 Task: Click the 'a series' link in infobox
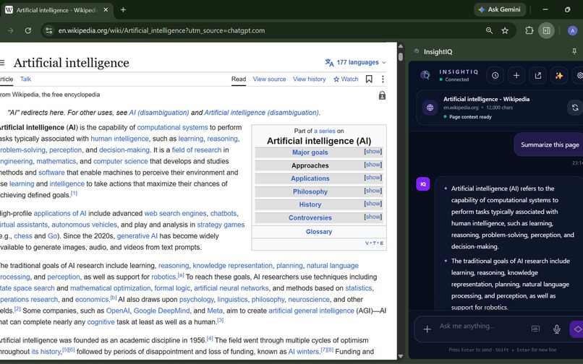pos(325,131)
